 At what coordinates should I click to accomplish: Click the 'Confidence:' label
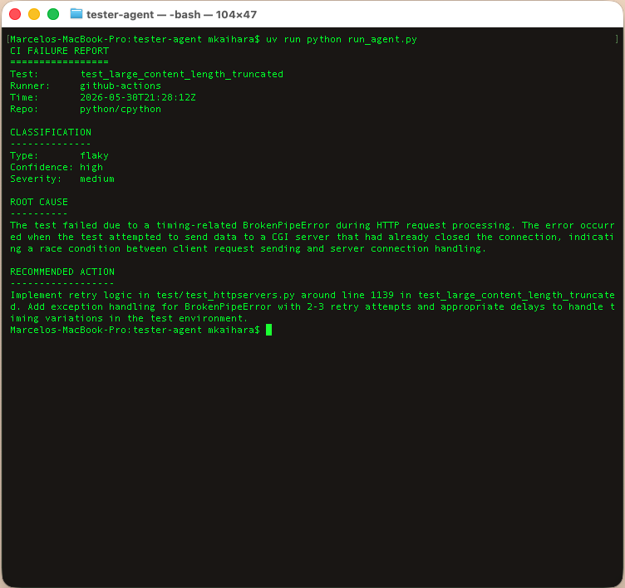point(42,167)
